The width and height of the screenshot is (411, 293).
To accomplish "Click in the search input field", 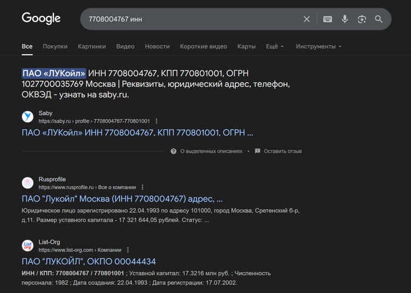I will (188, 19).
